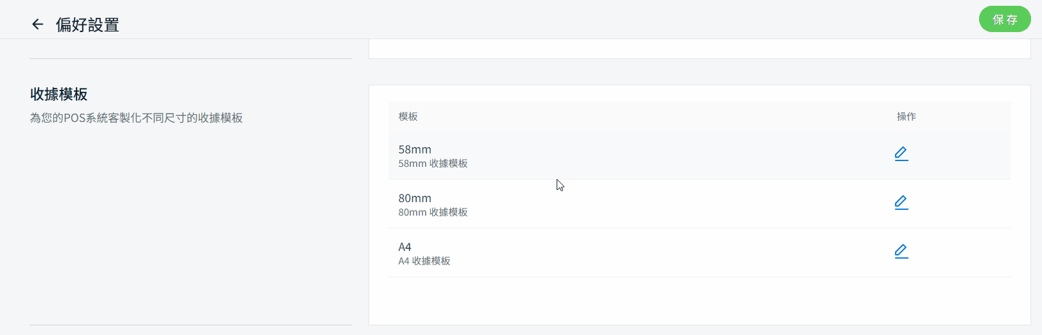The width and height of the screenshot is (1042, 335).
Task: Click the 偏好設置 page title
Action: click(87, 25)
